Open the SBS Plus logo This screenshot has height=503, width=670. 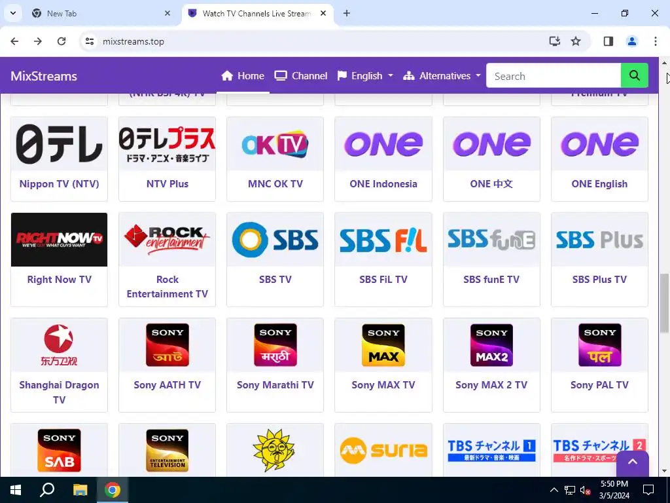pos(599,240)
